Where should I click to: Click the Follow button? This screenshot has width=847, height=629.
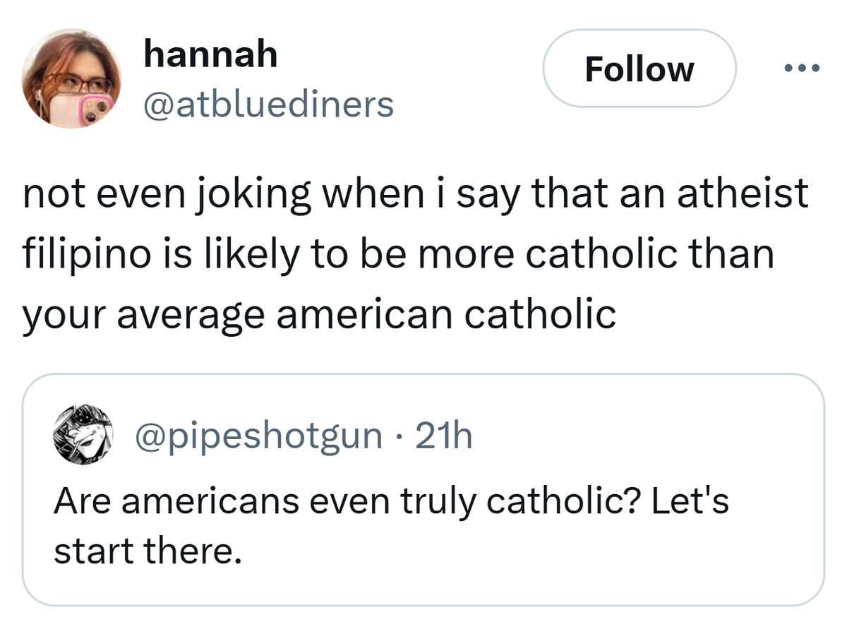coord(639,69)
